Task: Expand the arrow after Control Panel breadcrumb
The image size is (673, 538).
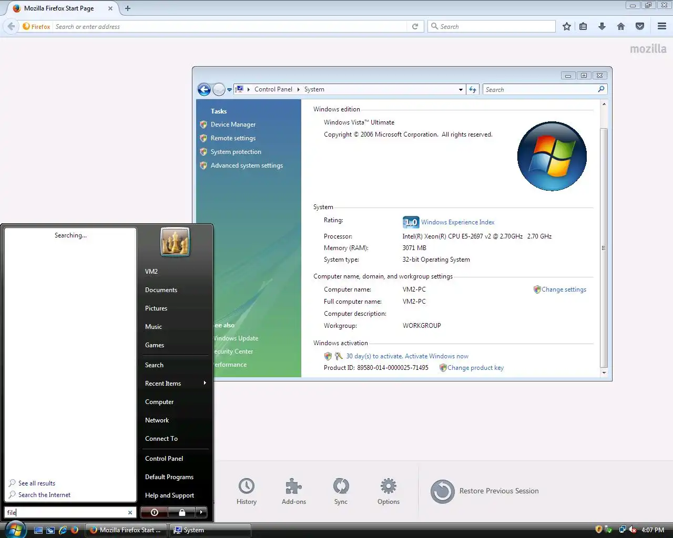Action: tap(299, 89)
